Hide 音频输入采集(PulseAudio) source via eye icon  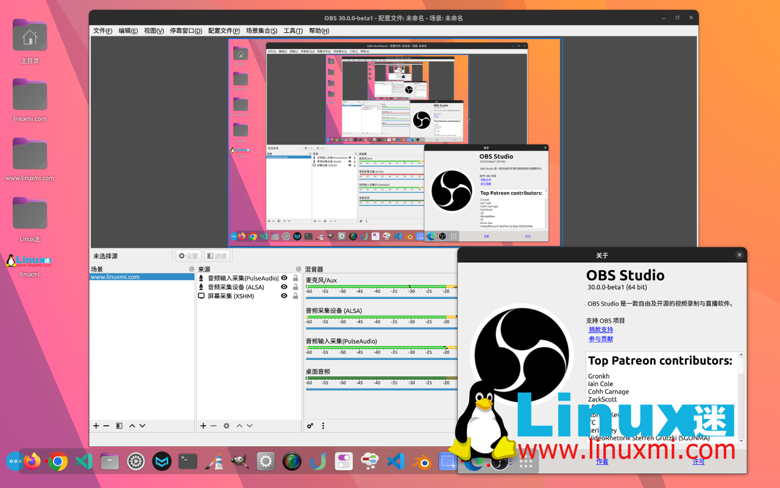coord(284,278)
